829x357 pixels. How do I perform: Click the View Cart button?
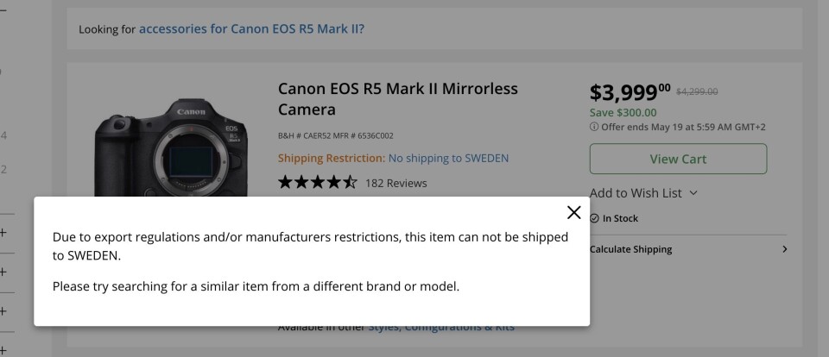tap(678, 159)
